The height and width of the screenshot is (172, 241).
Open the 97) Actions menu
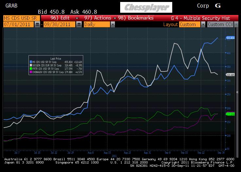click(98, 18)
